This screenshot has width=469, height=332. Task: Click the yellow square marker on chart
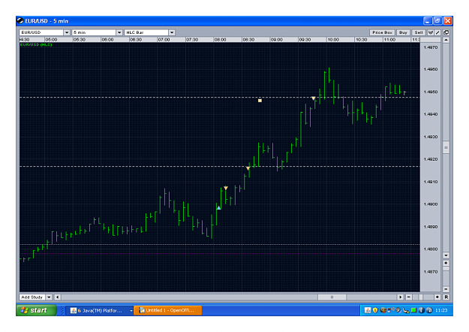(260, 101)
